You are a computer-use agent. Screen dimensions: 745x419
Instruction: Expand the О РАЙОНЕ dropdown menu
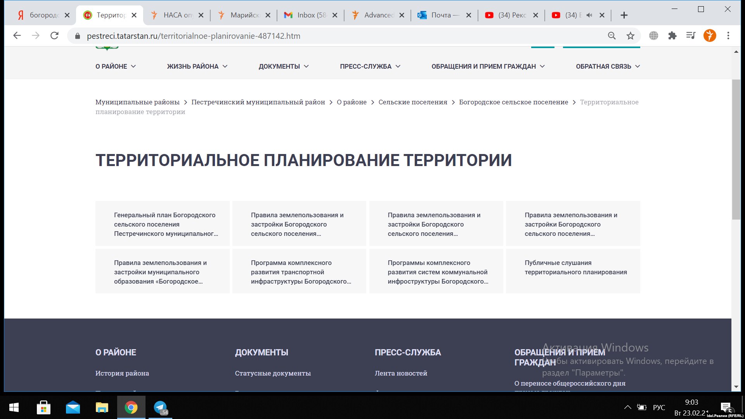pos(116,66)
